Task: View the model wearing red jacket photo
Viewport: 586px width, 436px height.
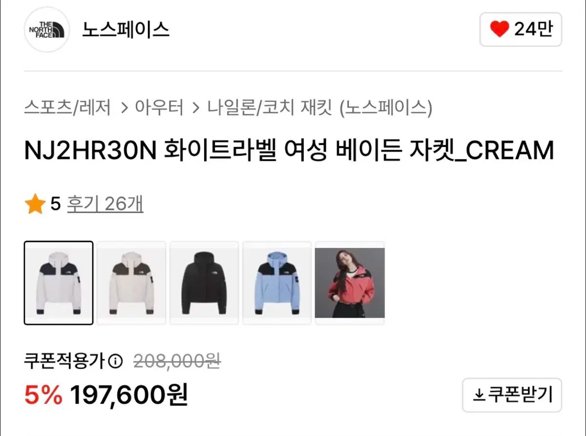Action: coord(350,283)
